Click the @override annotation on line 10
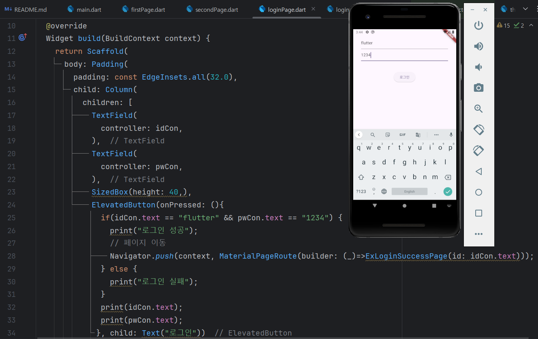The image size is (538, 339). [x=67, y=26]
